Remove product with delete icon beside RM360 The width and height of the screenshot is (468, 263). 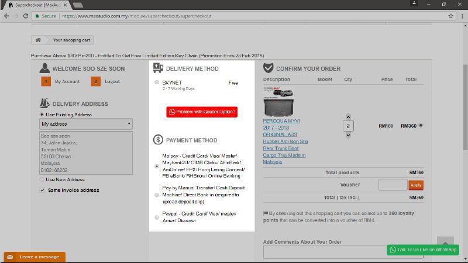click(x=421, y=126)
